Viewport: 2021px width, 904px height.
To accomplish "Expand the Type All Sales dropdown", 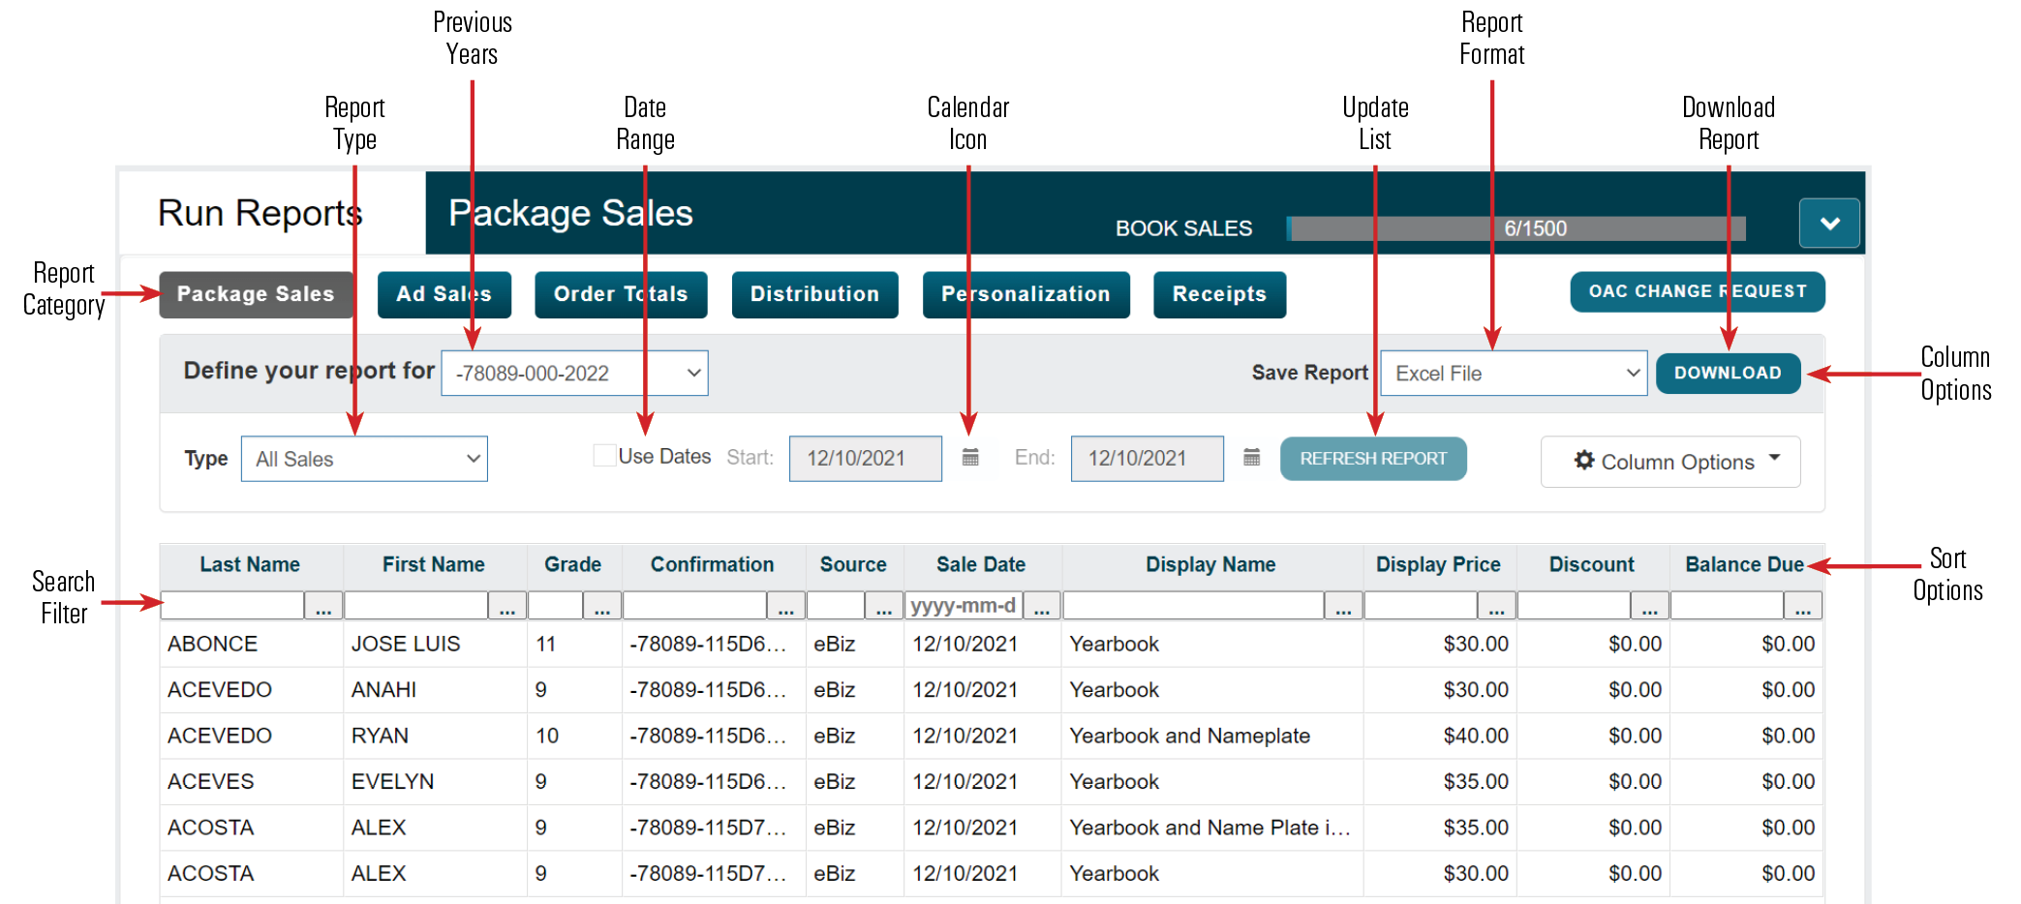I will point(364,459).
